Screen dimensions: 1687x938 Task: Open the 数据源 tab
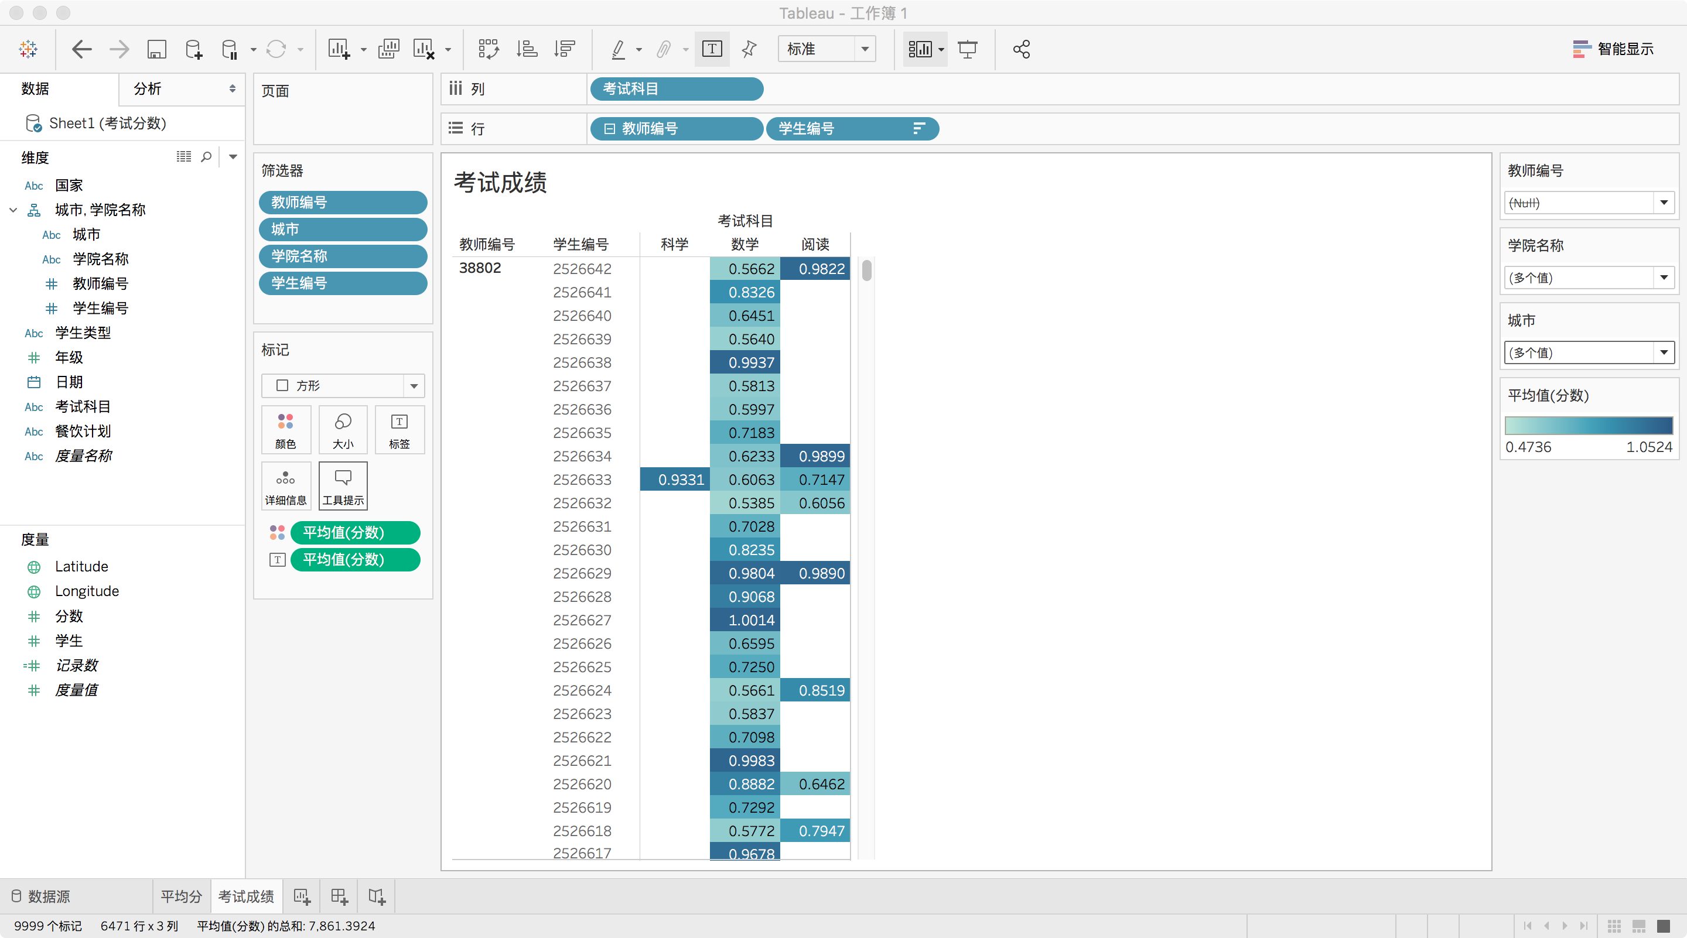tap(40, 896)
